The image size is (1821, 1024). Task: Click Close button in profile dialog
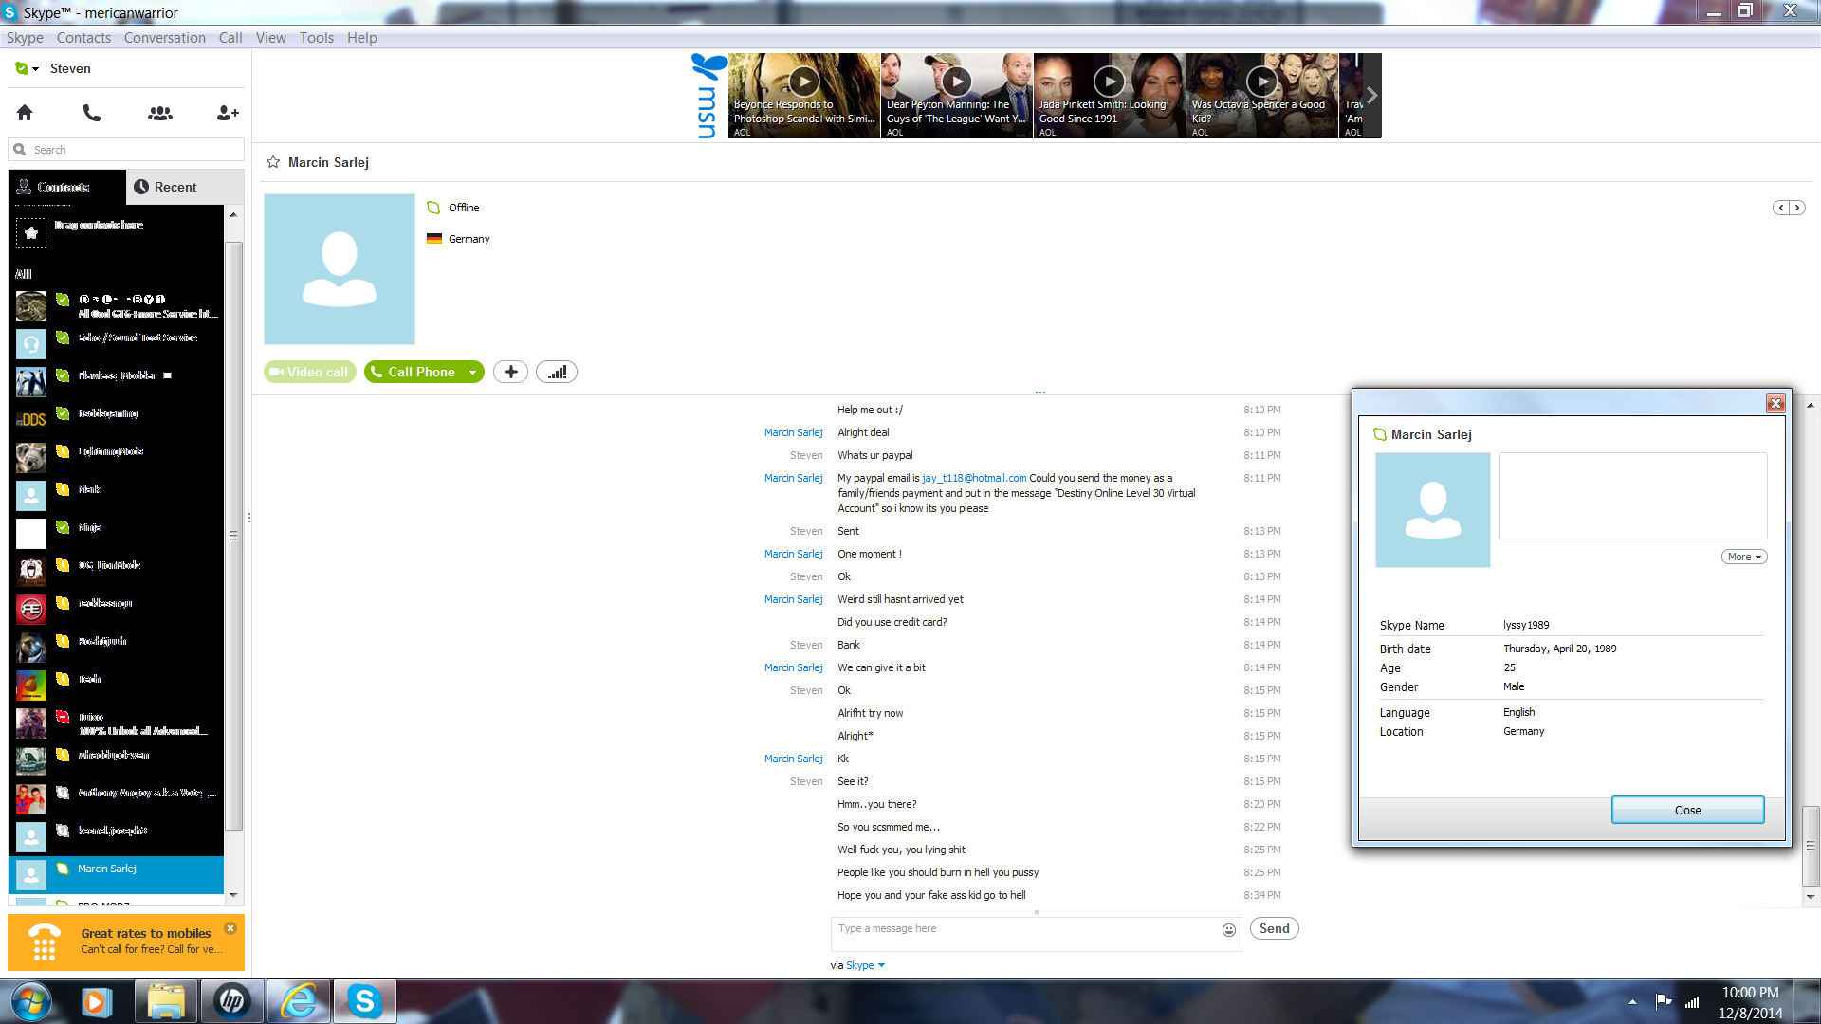click(x=1687, y=811)
